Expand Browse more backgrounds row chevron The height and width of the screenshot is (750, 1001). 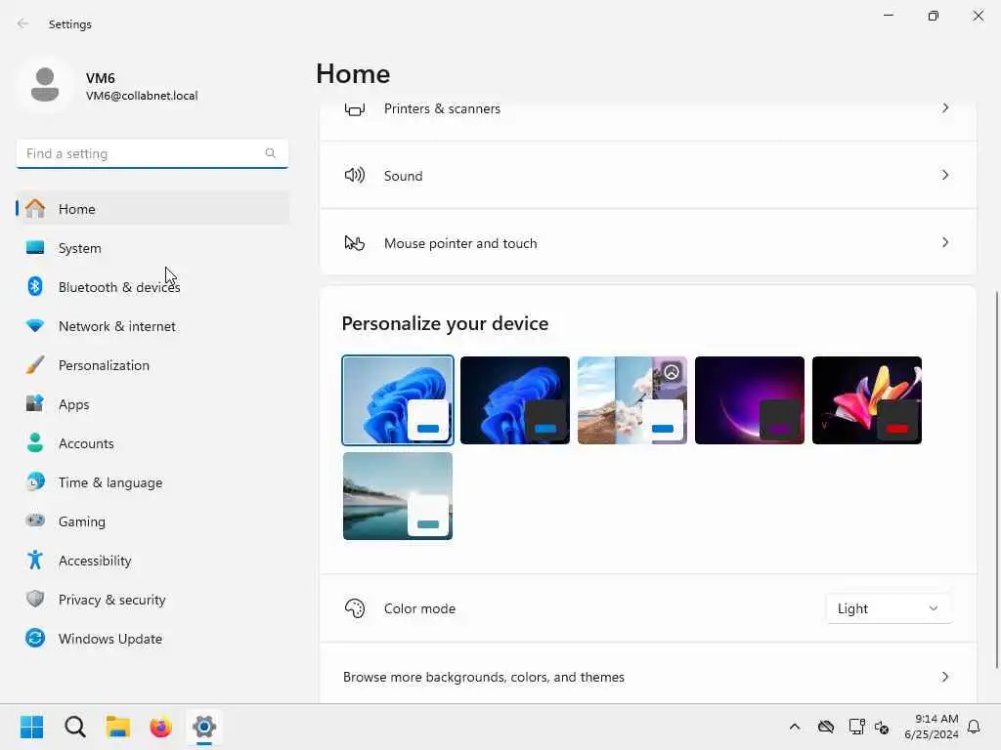tap(945, 677)
